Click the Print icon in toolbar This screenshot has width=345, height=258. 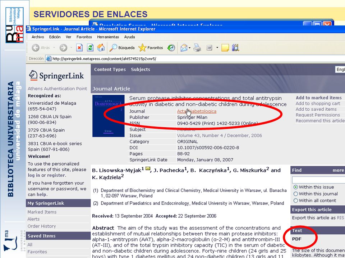pyautogui.click(x=197, y=48)
